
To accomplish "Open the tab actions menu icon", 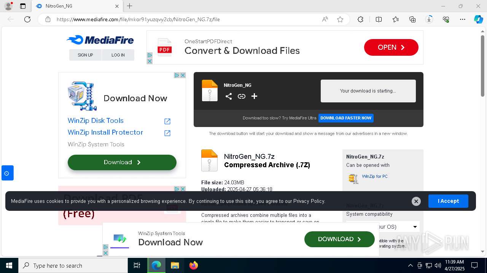I will coord(23,6).
